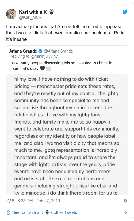
Task: Open the screenshot image of Ariana's statement
Action: [67, 134]
